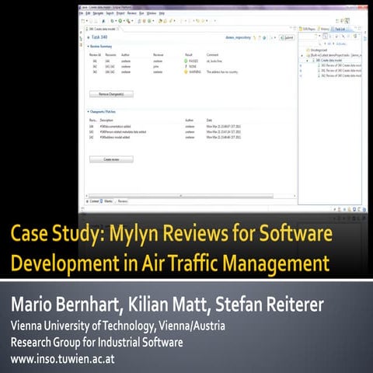The width and height of the screenshot is (373, 373).
Task: Click the Task 340 heading
Action: coord(99,37)
